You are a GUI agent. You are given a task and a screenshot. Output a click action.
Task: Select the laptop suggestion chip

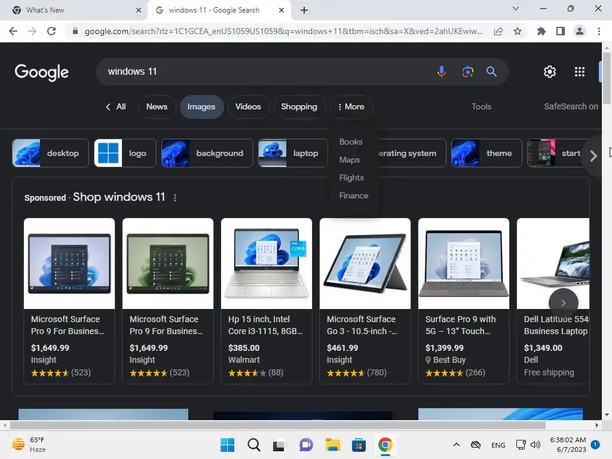[293, 153]
